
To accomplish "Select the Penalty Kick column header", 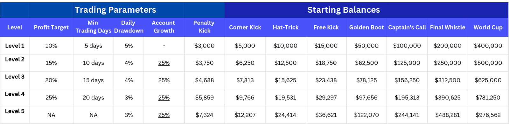I will pos(204,27).
